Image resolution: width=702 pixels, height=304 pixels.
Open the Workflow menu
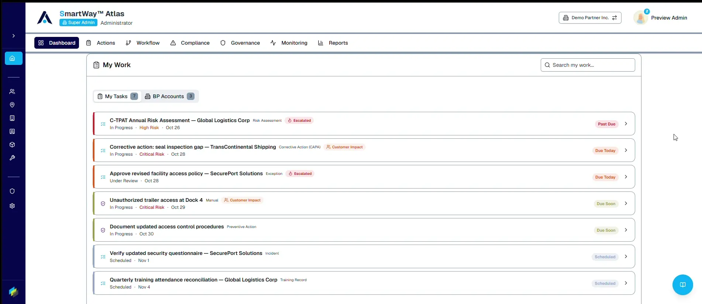[143, 43]
